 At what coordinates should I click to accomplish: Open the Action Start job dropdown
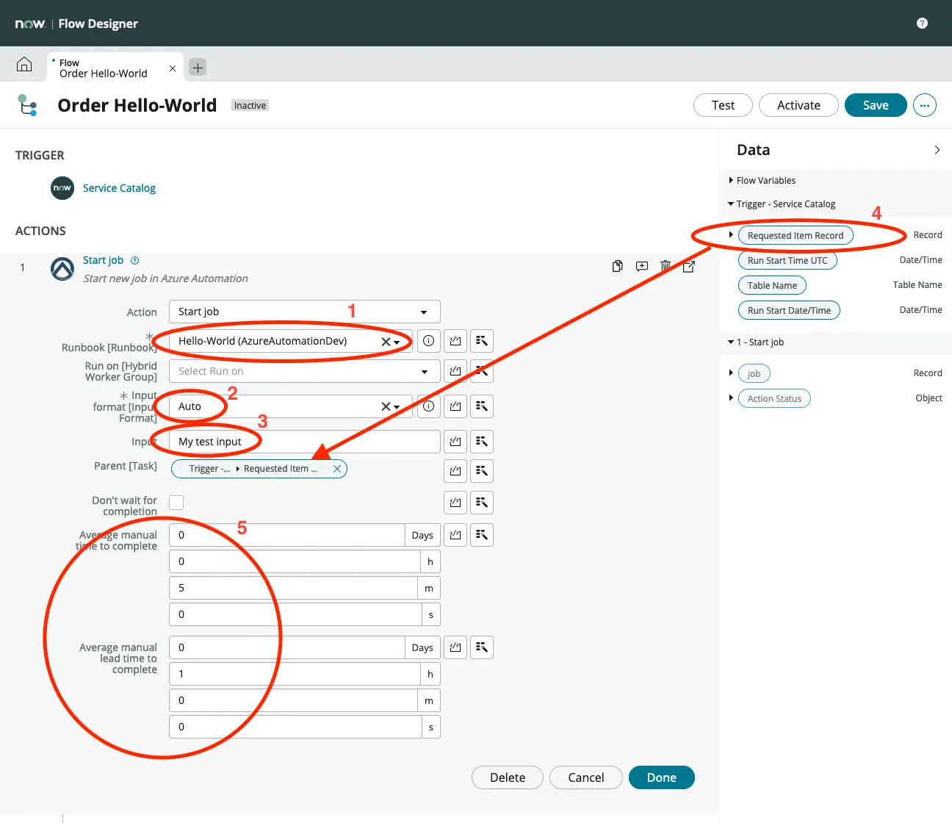[x=304, y=312]
